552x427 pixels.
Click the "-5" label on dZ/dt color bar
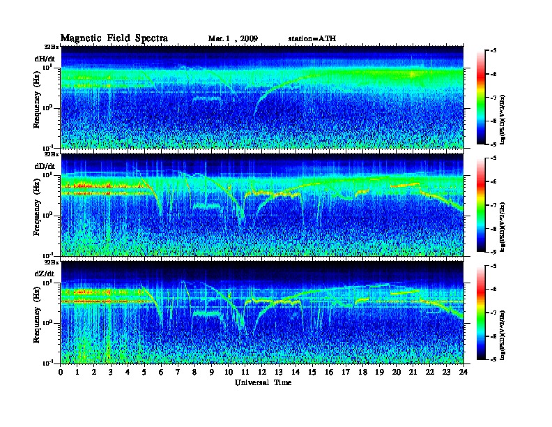coord(493,266)
